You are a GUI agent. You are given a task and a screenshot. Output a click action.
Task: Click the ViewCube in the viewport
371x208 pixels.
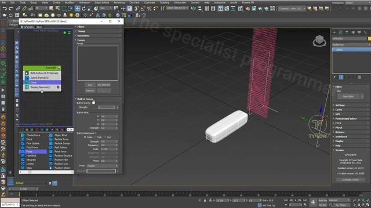tap(319, 41)
